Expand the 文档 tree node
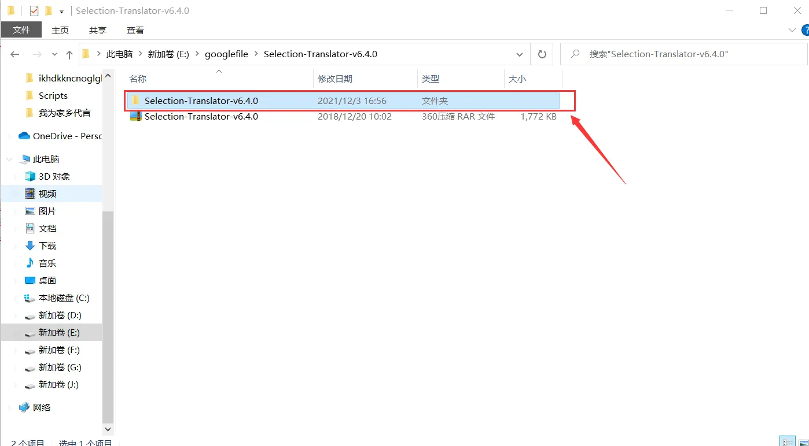The width and height of the screenshot is (809, 446). (16, 228)
